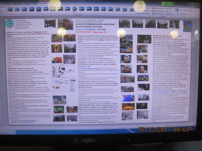Click the red text '20-10-DINH DAU'
Image resolution: width=202 pixels, height=151 pixels.
(x=84, y=32)
